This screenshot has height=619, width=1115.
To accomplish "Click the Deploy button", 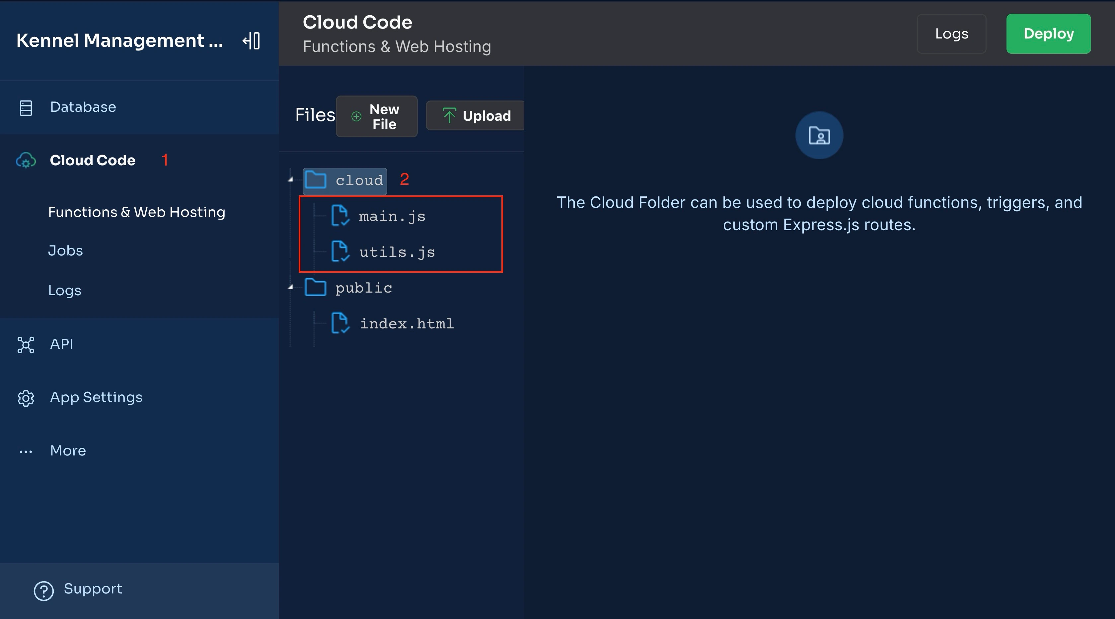I will tap(1049, 33).
